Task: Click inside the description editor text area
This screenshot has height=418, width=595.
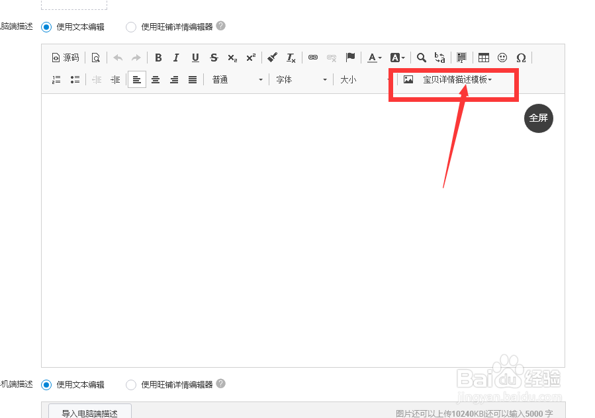Action: tap(303, 230)
